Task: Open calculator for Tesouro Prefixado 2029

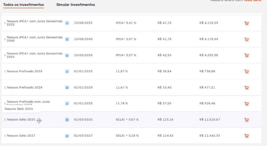Action: (67, 87)
